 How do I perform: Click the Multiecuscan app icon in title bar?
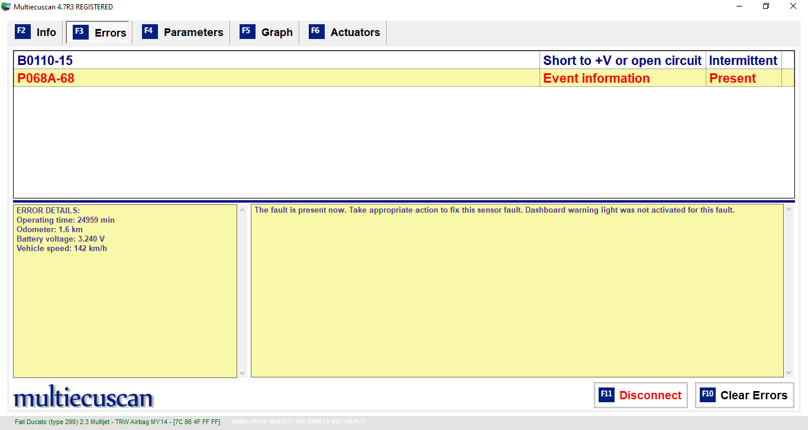6,6
